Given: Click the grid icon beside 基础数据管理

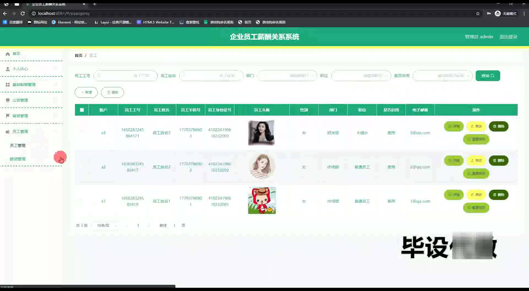Looking at the screenshot, I should (x=8, y=85).
